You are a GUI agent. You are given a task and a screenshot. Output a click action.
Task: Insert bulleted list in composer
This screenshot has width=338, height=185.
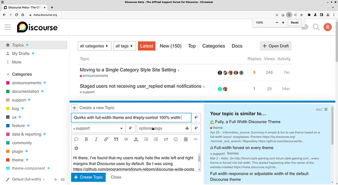[x=146, y=139]
